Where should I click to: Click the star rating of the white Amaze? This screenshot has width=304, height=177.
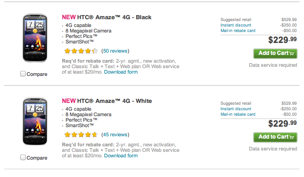[81, 134]
